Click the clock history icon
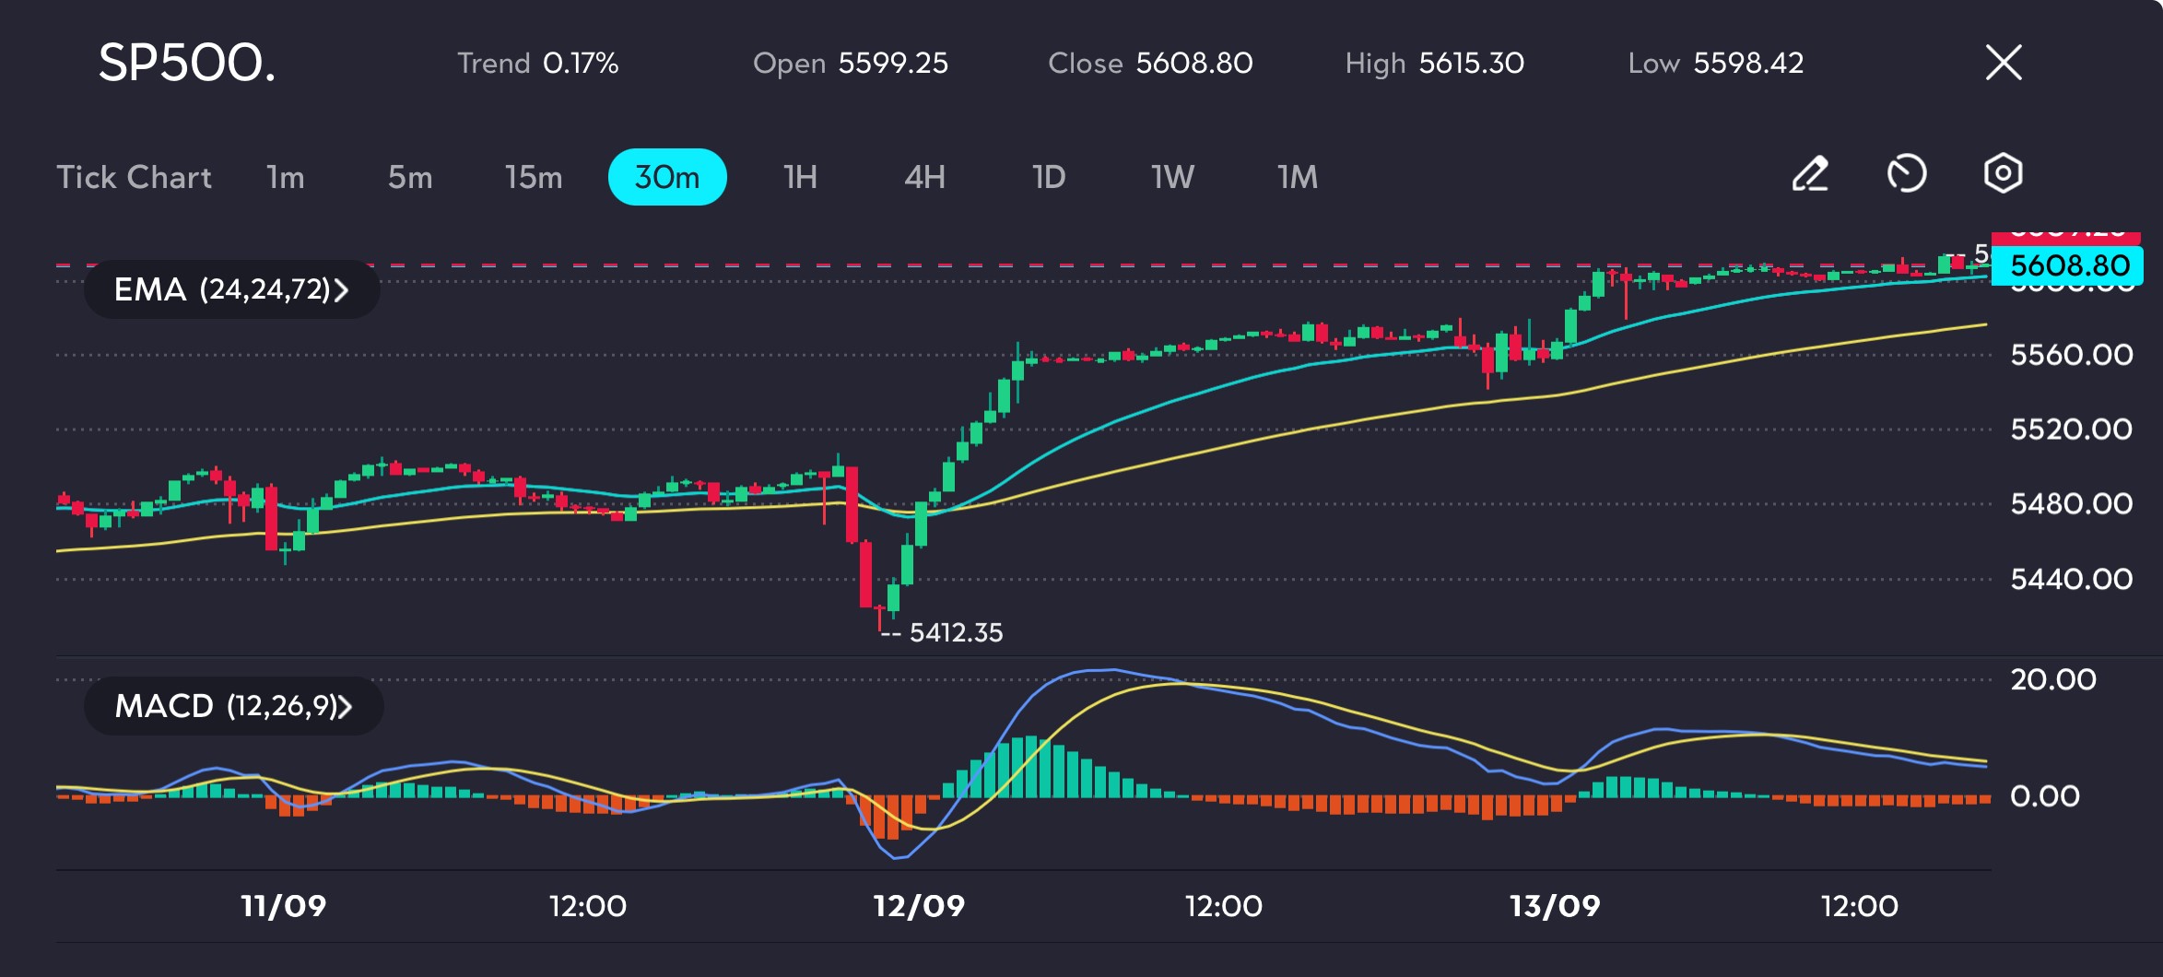2163x977 pixels. (x=1907, y=174)
